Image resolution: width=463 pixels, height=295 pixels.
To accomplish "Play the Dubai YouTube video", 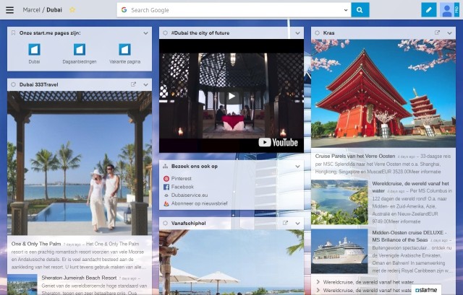I will (231, 96).
